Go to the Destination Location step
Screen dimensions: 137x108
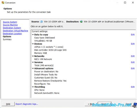[12, 34]
